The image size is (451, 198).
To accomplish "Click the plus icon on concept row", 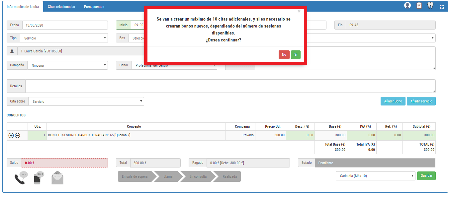I will click(x=11, y=135).
